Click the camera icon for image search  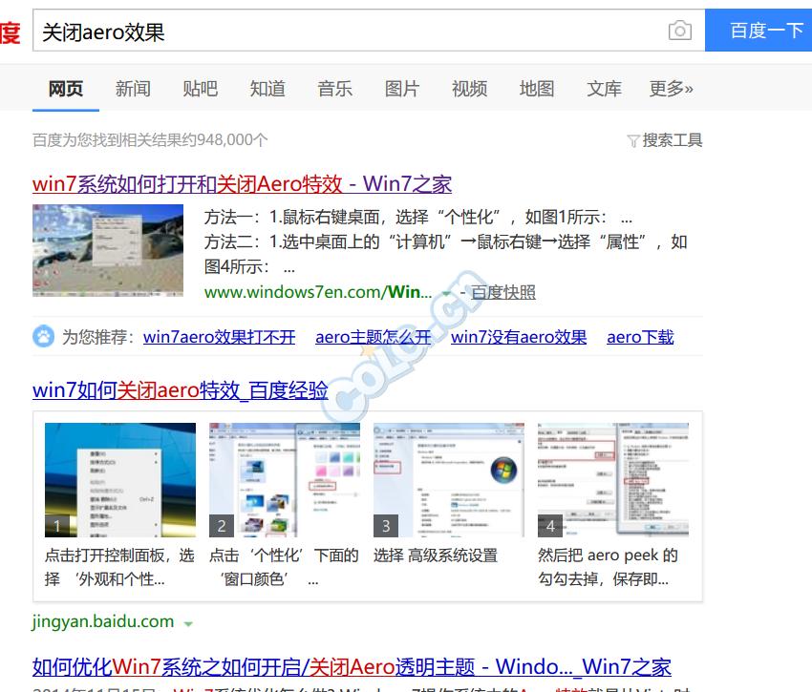click(x=678, y=31)
